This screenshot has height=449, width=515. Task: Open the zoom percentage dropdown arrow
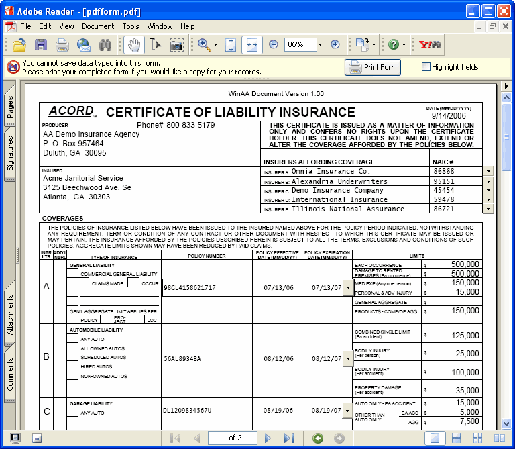[320, 45]
